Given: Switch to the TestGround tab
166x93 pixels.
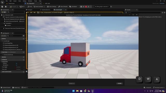Looking at the screenshot, I should (11, 3).
